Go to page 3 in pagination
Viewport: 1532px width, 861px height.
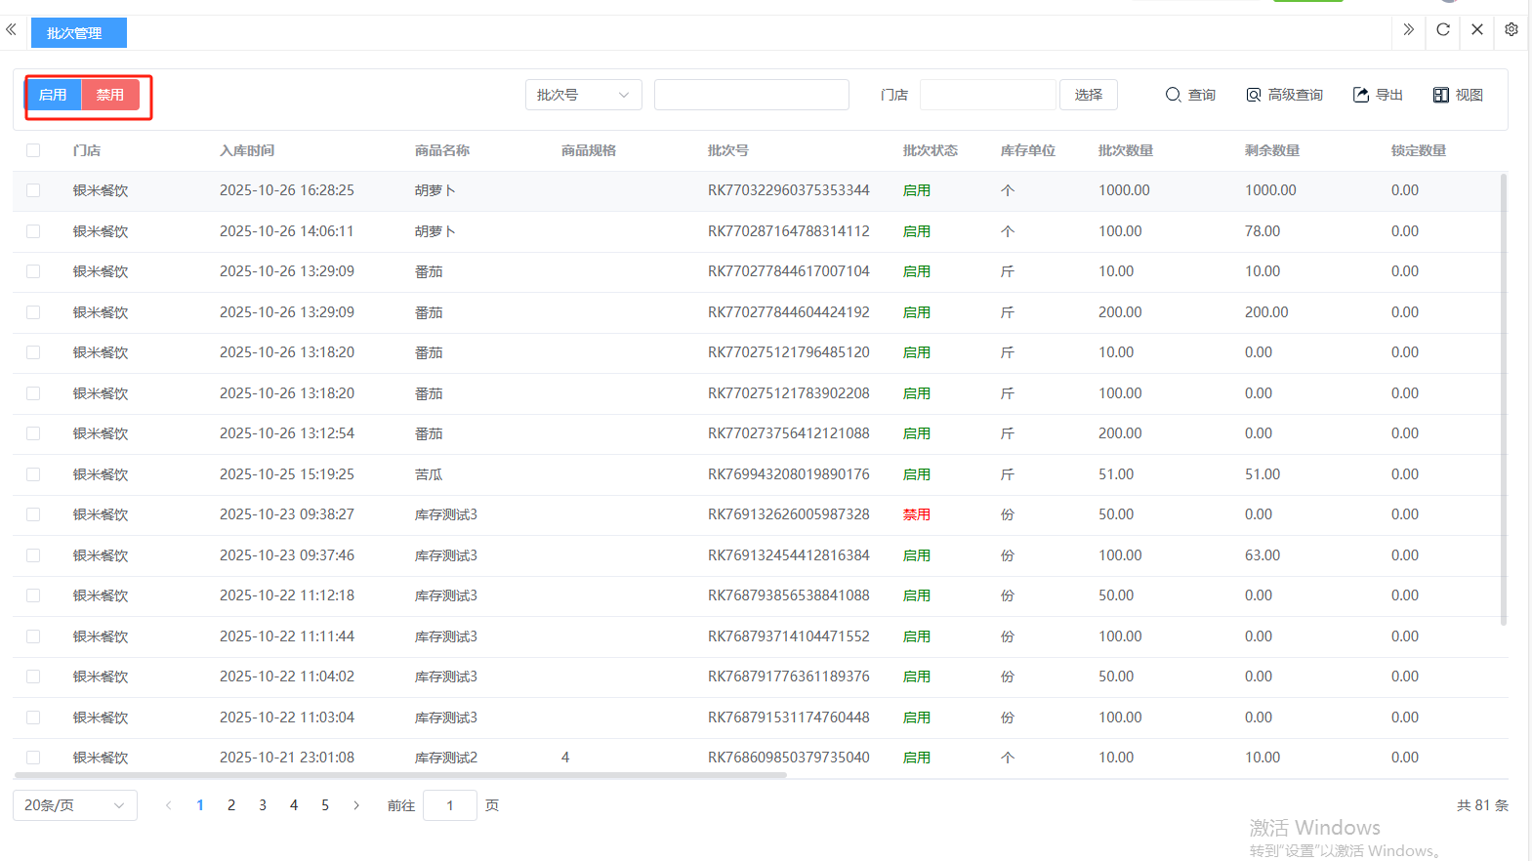pos(263,805)
